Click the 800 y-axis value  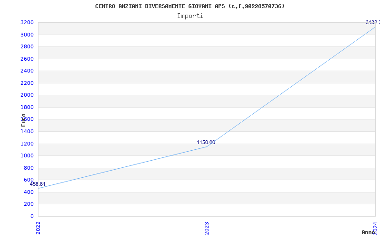(x=28, y=168)
